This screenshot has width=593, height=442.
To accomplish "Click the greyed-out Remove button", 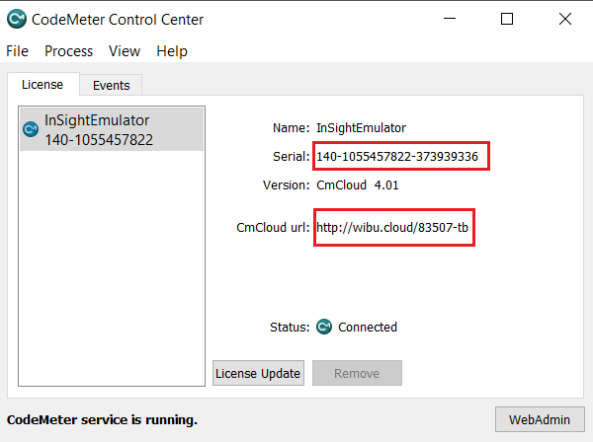I will click(x=357, y=373).
